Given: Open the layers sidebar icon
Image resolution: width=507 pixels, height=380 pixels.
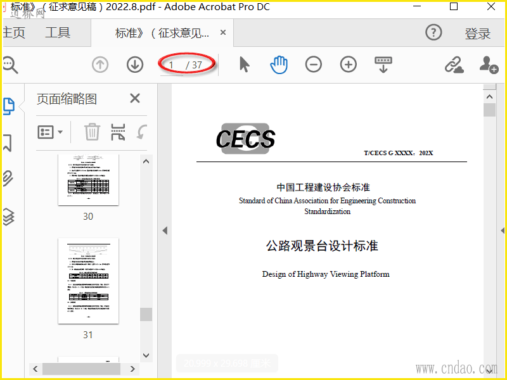Looking at the screenshot, I should point(8,217).
